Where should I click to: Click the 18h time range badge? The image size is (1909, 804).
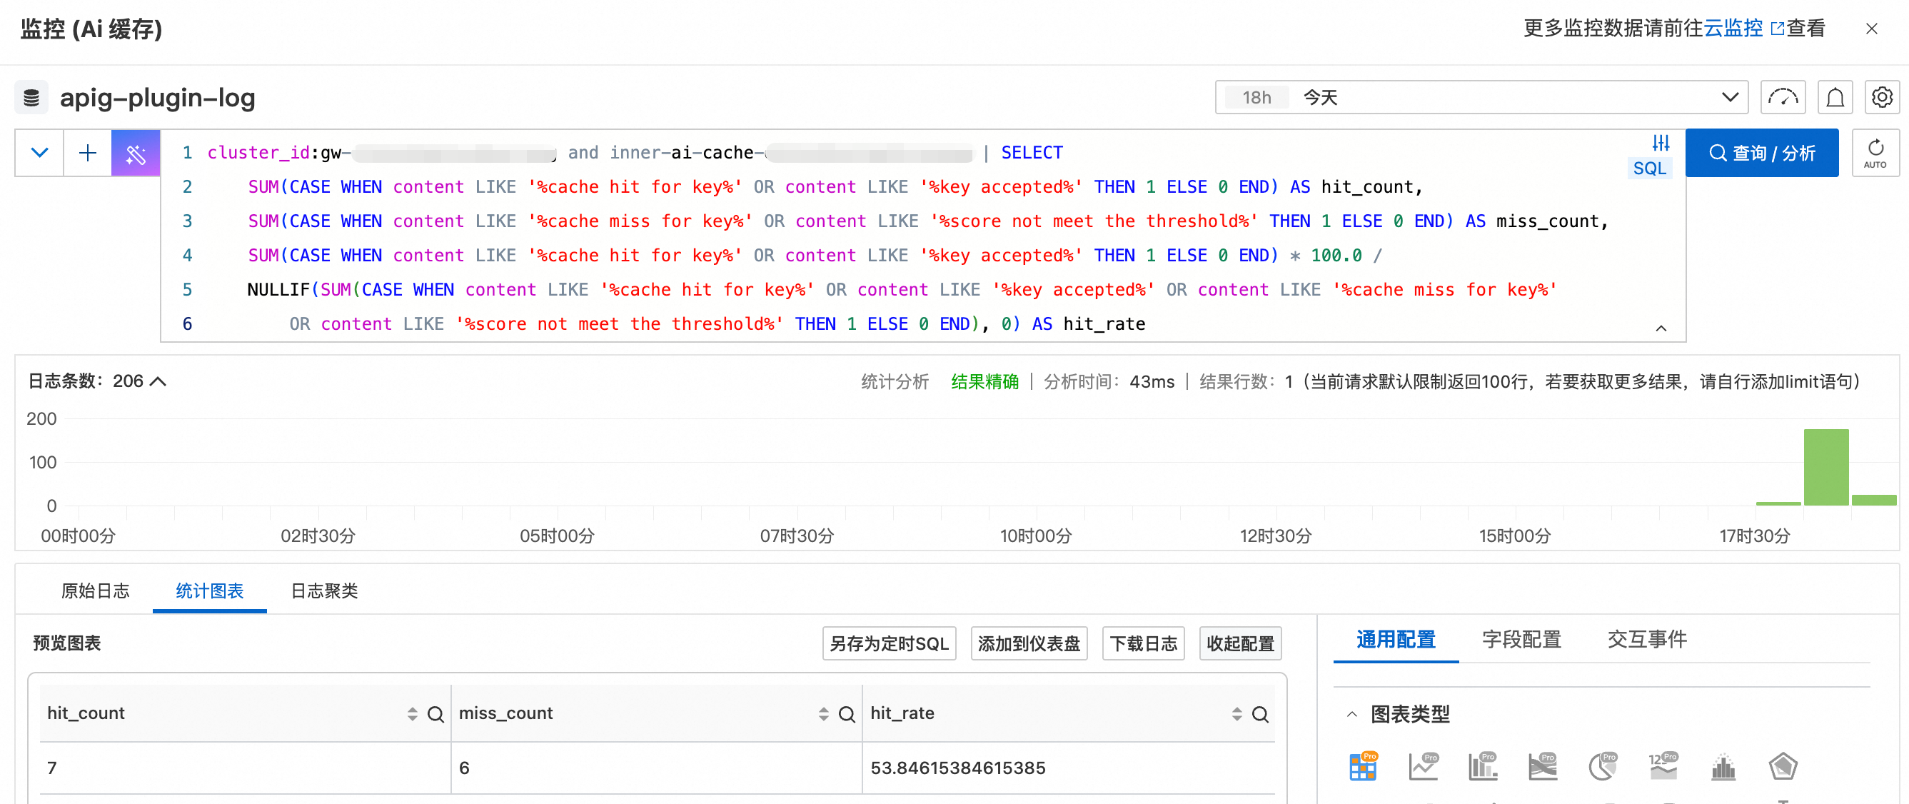click(x=1256, y=97)
